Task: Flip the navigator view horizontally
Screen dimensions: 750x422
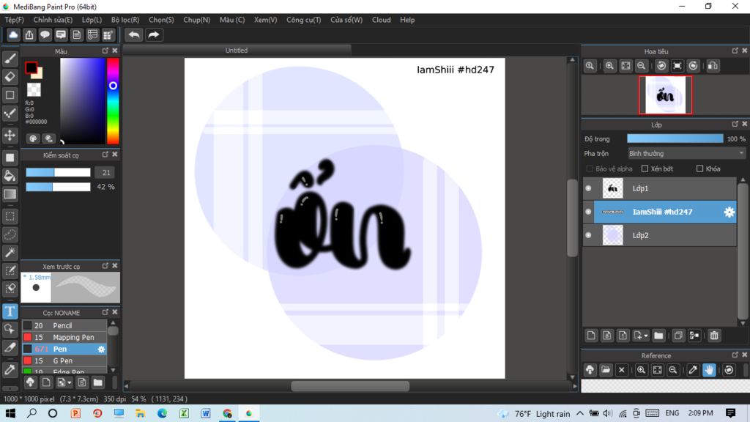Action: click(x=713, y=66)
